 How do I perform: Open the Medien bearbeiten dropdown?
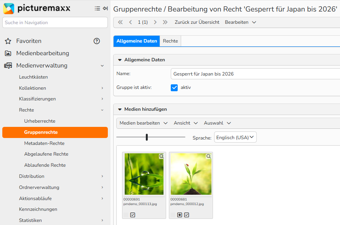click(x=144, y=123)
